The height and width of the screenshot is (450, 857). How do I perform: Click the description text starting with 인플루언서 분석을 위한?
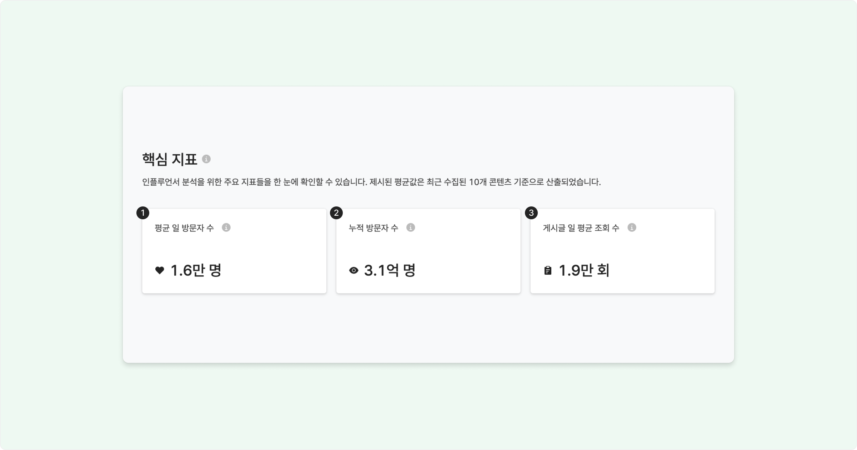coord(371,182)
